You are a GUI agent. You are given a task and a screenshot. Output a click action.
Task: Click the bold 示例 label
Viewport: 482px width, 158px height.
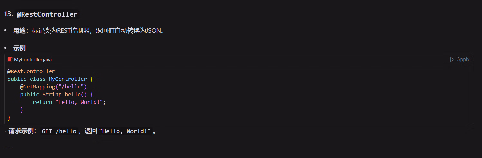(19, 48)
